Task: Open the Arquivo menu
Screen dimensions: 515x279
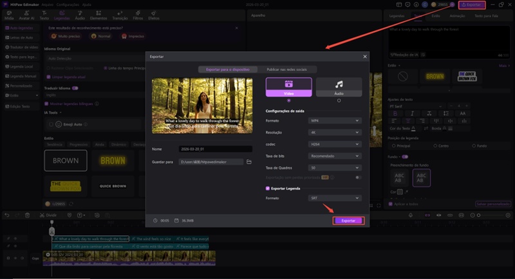Action: click(x=47, y=5)
